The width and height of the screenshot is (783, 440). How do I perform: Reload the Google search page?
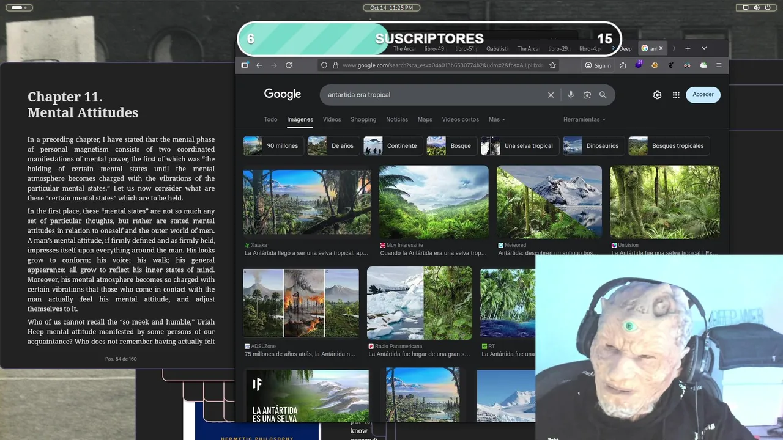coord(289,65)
